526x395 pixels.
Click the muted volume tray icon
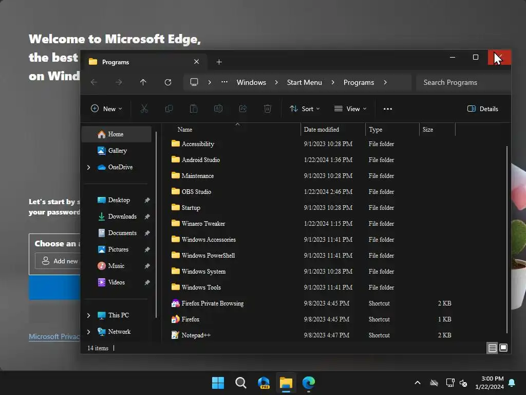(463, 383)
